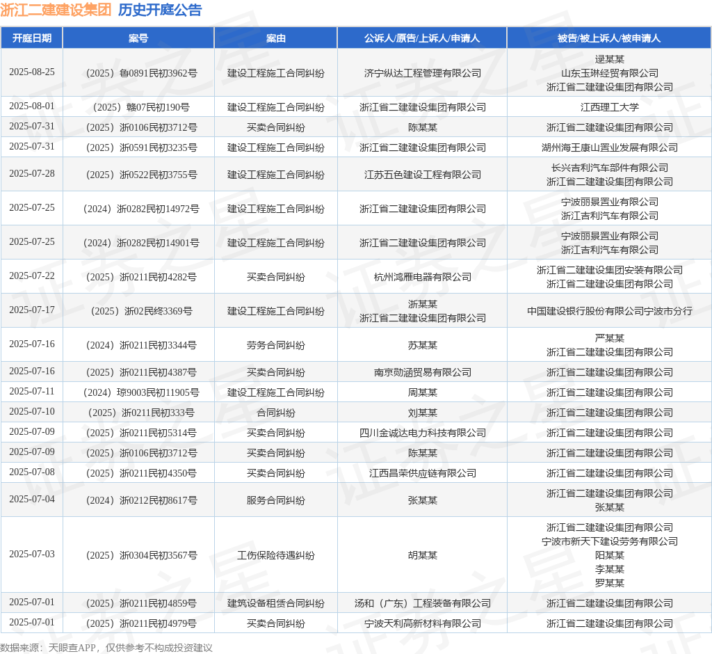Click case number (2025)浙0304民初3567号

pyautogui.click(x=142, y=555)
